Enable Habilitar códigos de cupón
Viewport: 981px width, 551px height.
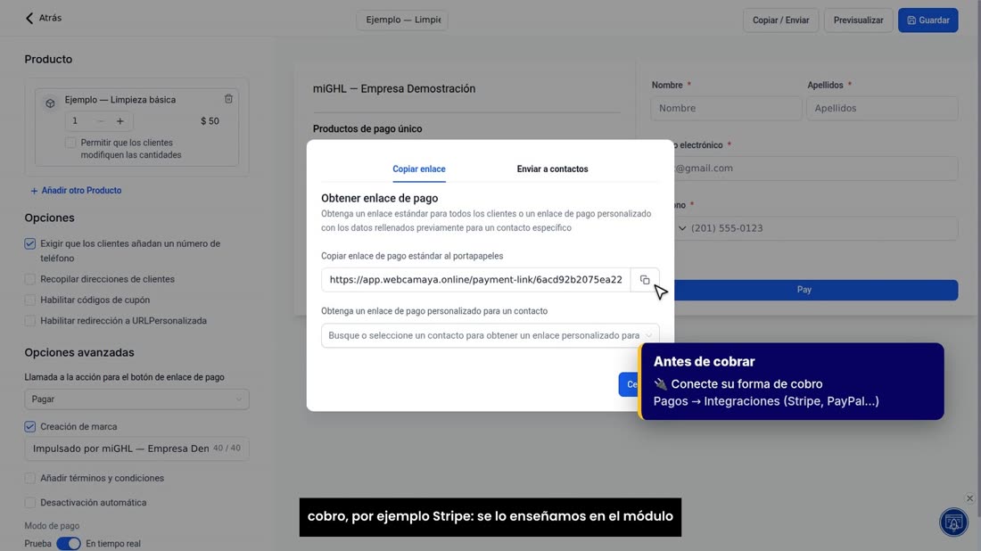click(x=30, y=300)
